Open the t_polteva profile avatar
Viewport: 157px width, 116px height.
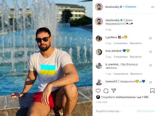[99, 38]
